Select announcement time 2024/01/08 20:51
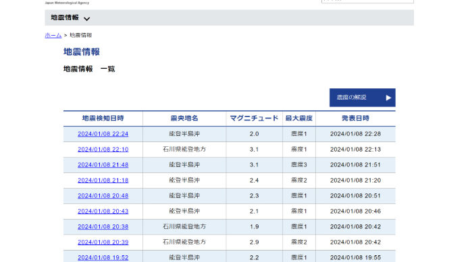The height and width of the screenshot is (262, 468). (355, 196)
